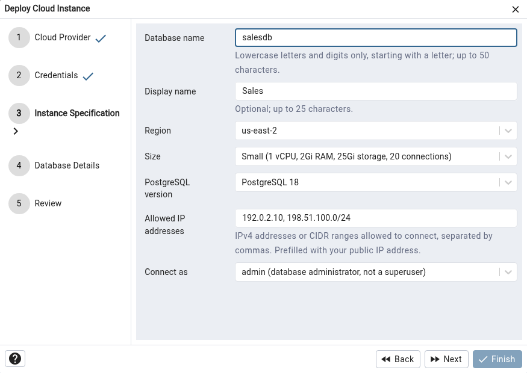The height and width of the screenshot is (373, 527).
Task: Click the Small size selection value
Action: point(346,156)
